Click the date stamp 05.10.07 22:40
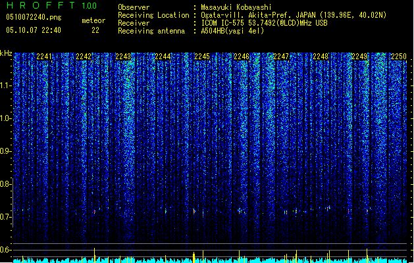This screenshot has width=414, height=263. [34, 30]
